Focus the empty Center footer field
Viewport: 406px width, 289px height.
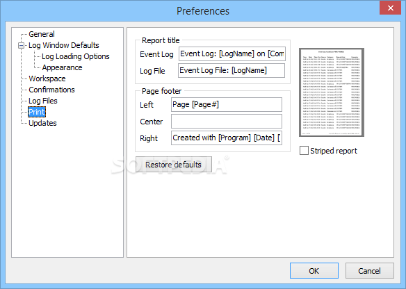[x=227, y=122]
